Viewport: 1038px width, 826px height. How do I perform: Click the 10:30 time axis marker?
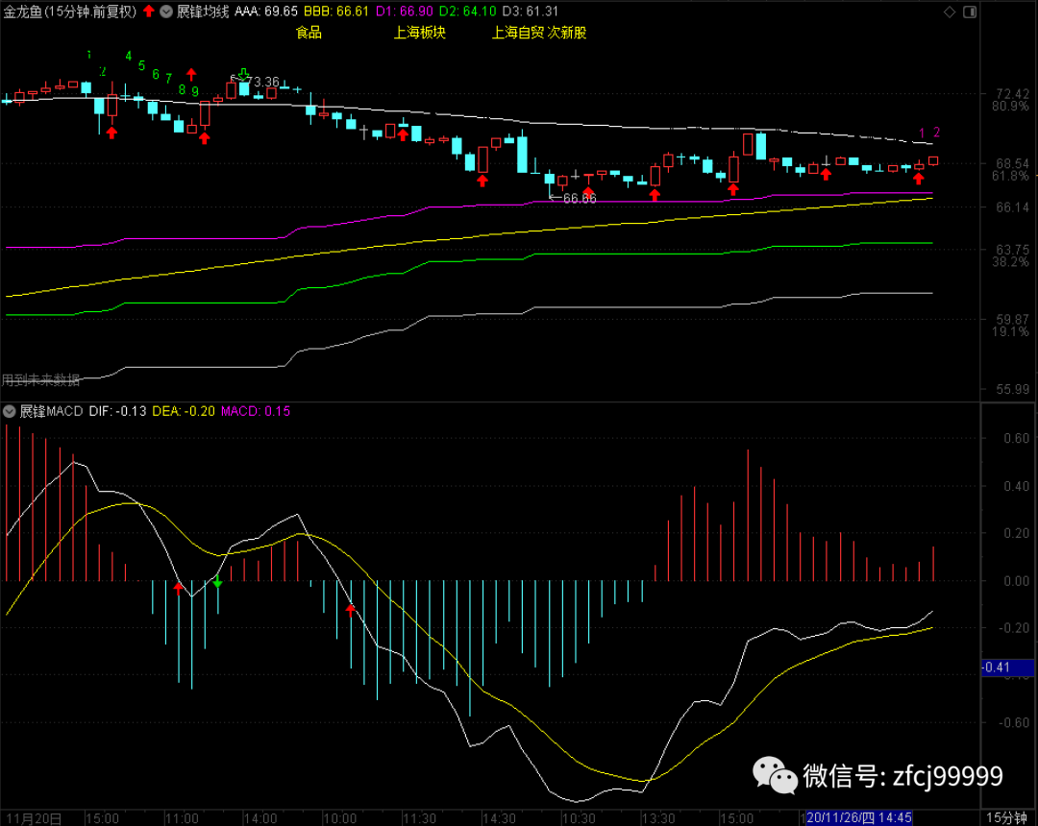[x=579, y=818]
